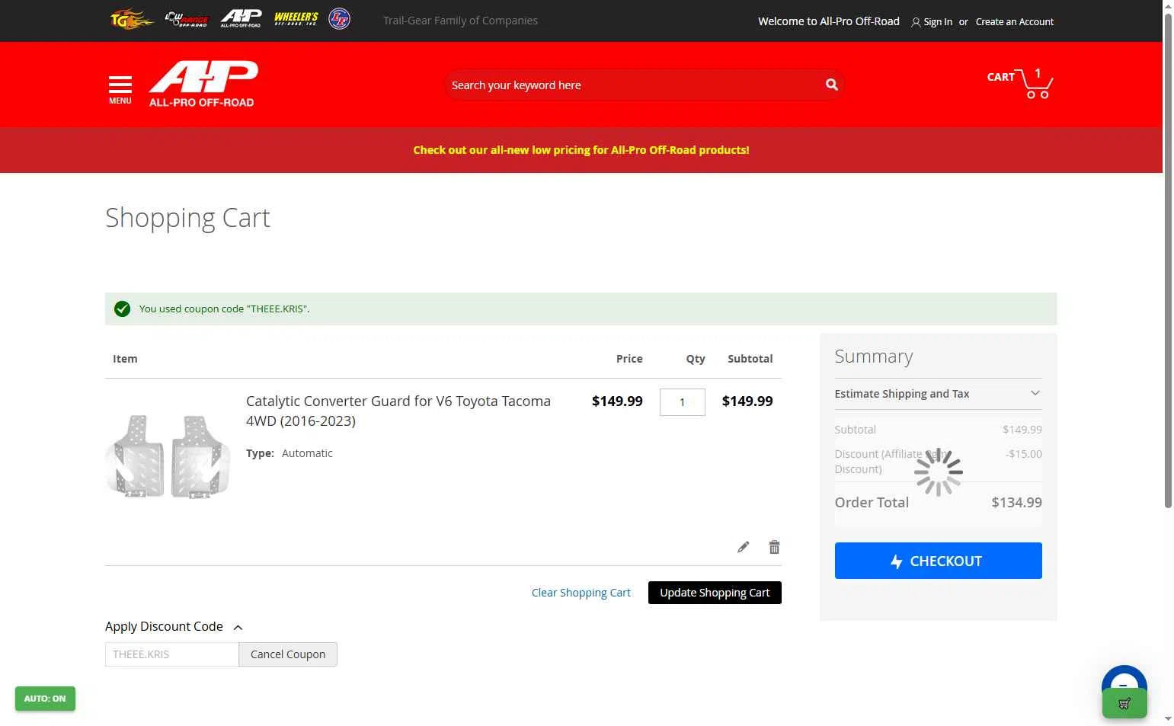The width and height of the screenshot is (1174, 726).
Task: Remove item using trash can icon
Action: point(774,547)
